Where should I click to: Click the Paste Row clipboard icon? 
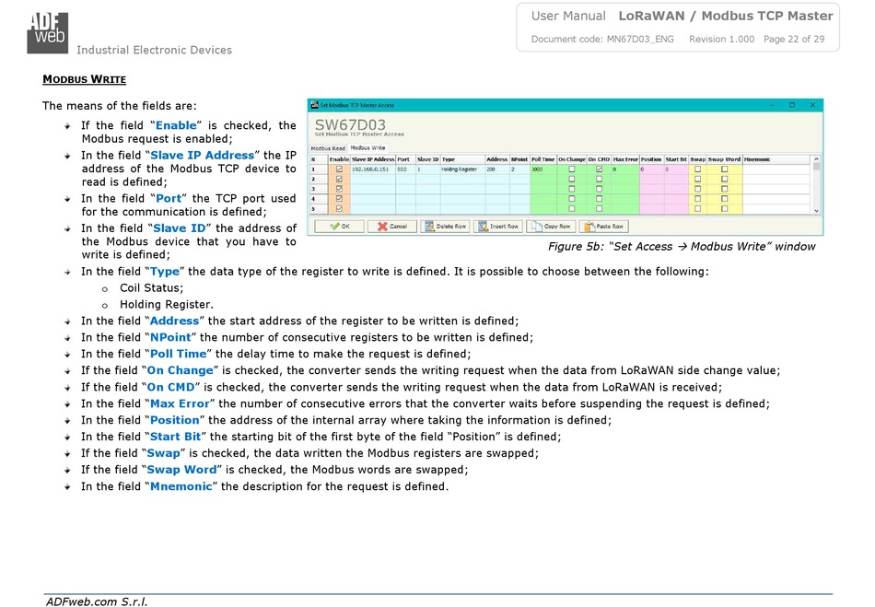coord(589,226)
